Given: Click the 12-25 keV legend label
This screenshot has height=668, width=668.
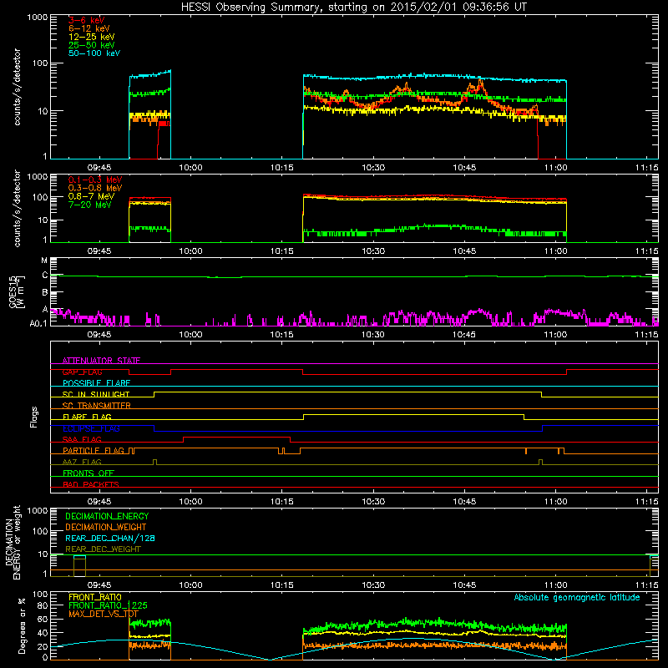Looking at the screenshot, I should pyautogui.click(x=91, y=37).
